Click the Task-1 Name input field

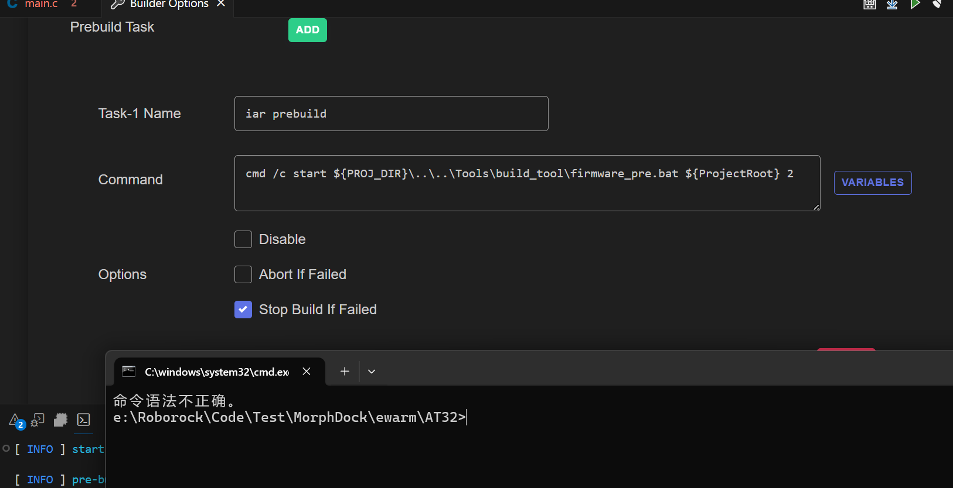391,114
